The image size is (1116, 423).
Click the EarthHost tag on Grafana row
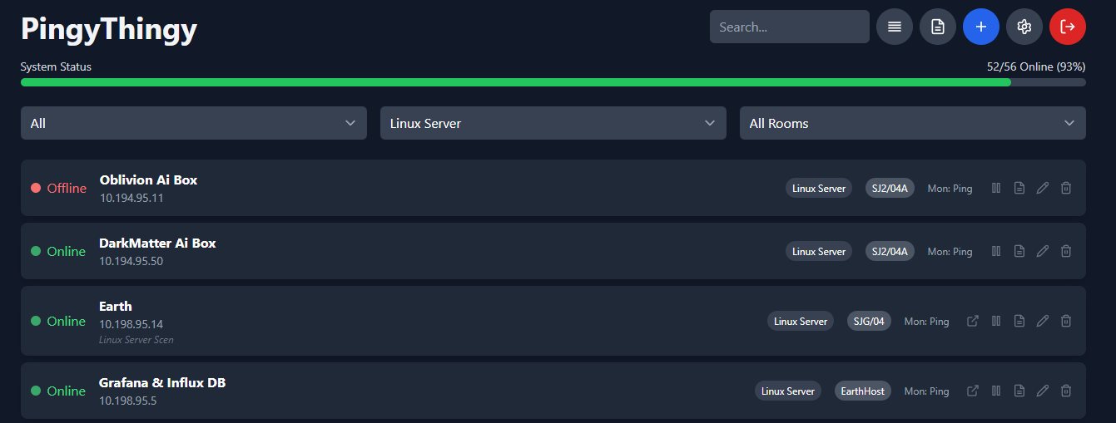[x=862, y=391]
